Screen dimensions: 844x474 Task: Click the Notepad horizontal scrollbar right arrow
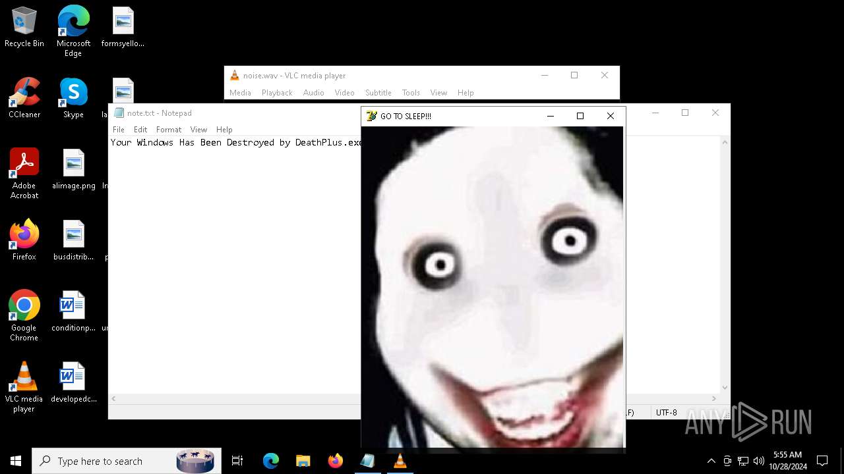[713, 399]
